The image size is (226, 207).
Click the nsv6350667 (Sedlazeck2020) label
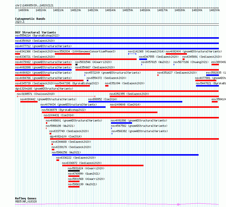tap(95, 67)
